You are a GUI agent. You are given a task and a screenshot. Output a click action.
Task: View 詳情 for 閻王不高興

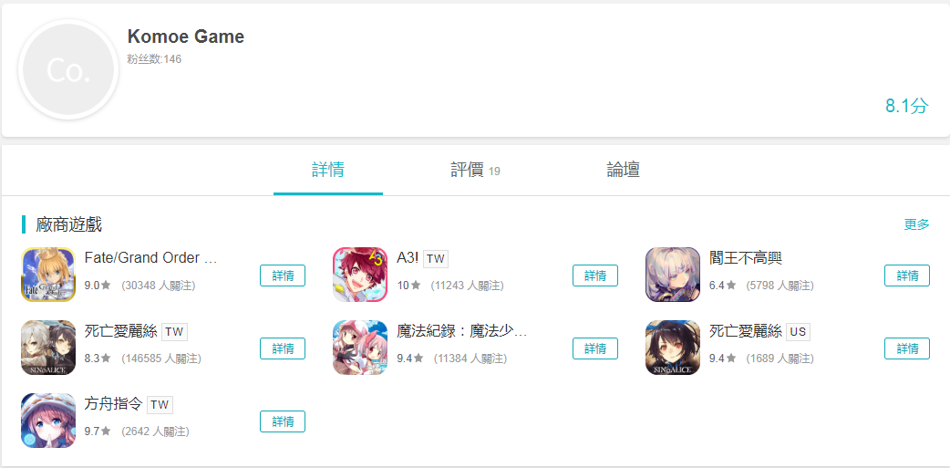click(x=907, y=276)
